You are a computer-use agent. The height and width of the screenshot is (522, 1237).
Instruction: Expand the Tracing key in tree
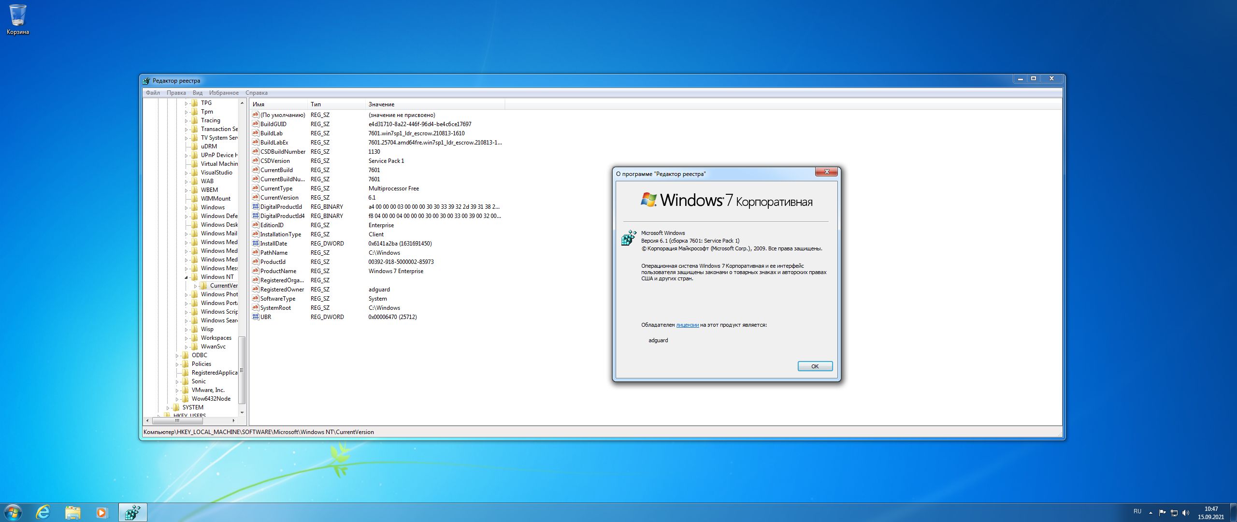click(186, 121)
